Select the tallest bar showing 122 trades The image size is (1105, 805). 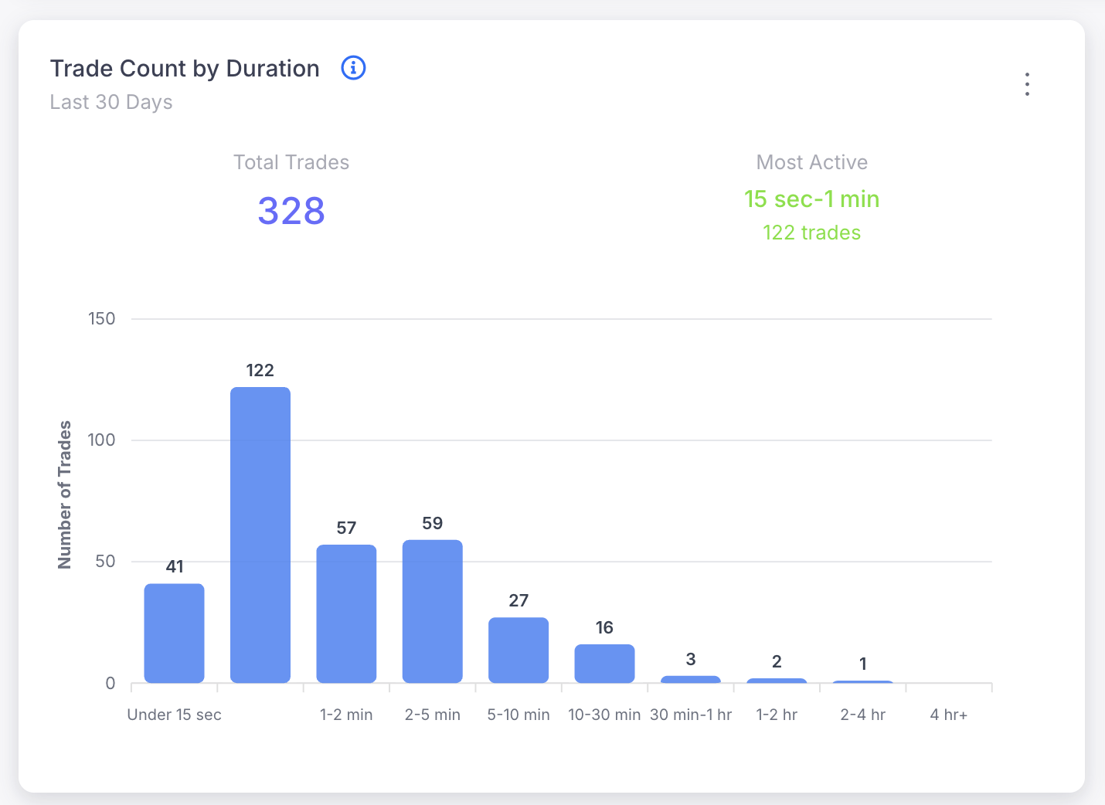[260, 535]
